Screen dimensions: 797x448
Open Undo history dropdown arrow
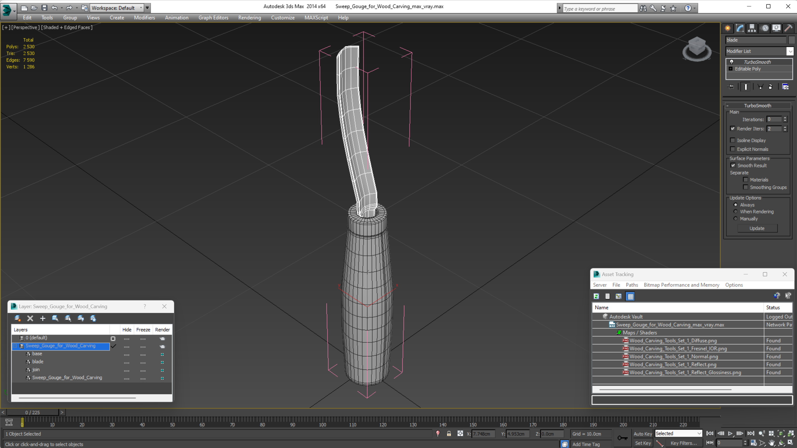point(61,8)
